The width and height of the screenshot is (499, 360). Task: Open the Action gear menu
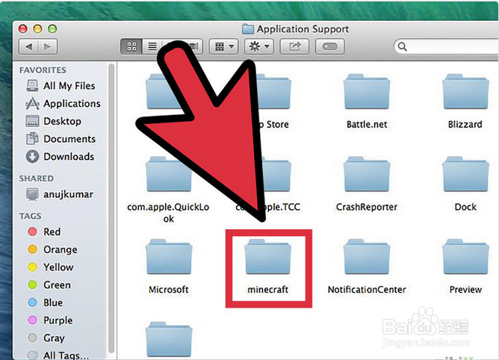[259, 47]
